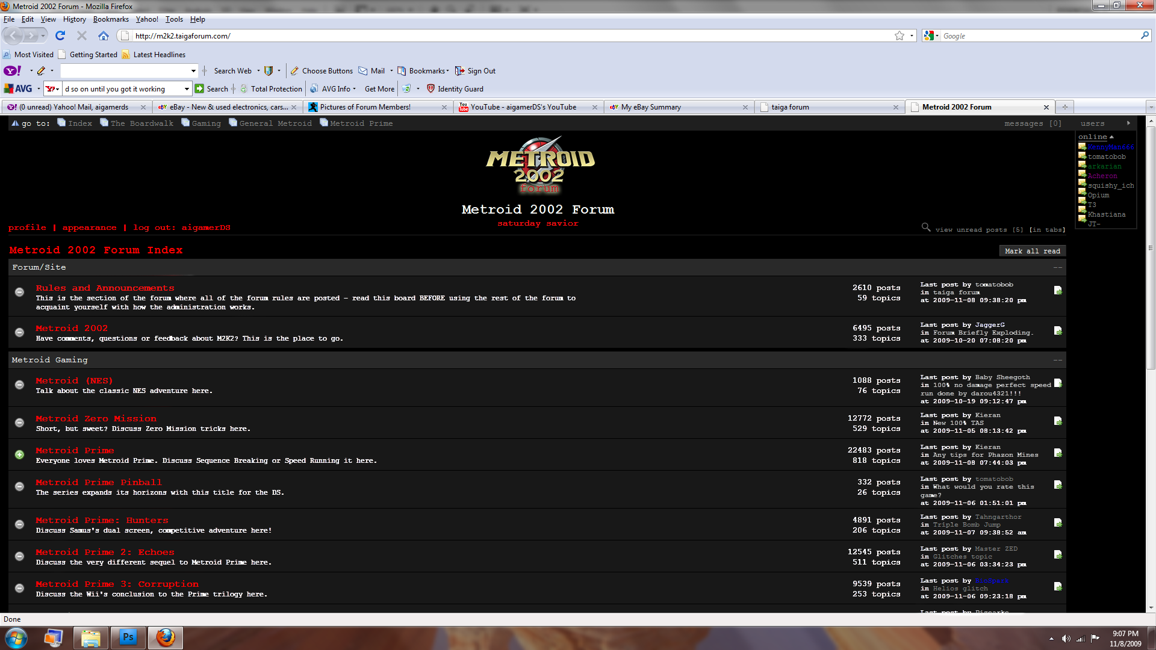1156x650 pixels.
Task: Switch to the Pictures of Forum Members! tab
Action: [x=378, y=107]
